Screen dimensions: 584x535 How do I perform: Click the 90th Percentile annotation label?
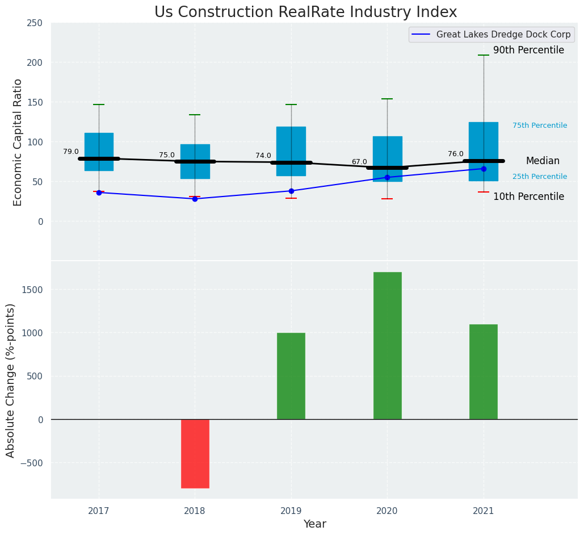[528, 51]
